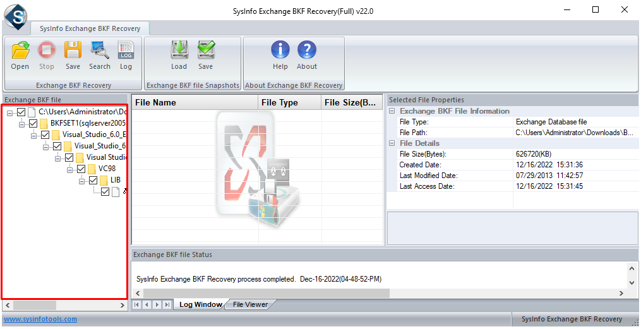Collapse the LIB node
Viewport: 641px width, 329px height.
(81, 181)
